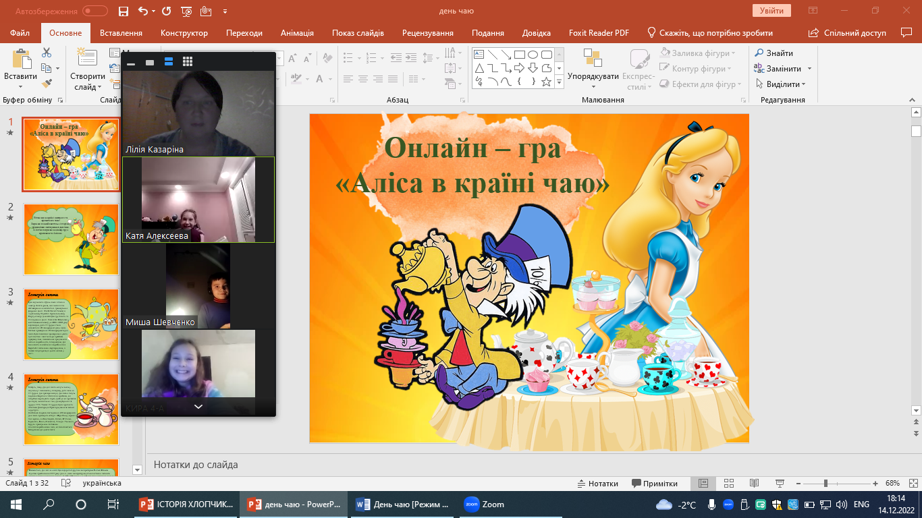
Task: Select the triangle shape in shapes gallery
Action: point(479,68)
